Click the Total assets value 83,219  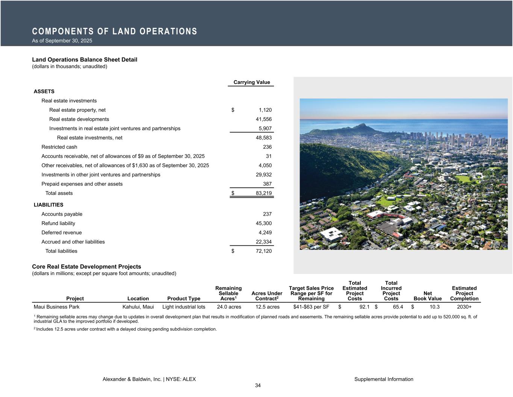(261, 193)
